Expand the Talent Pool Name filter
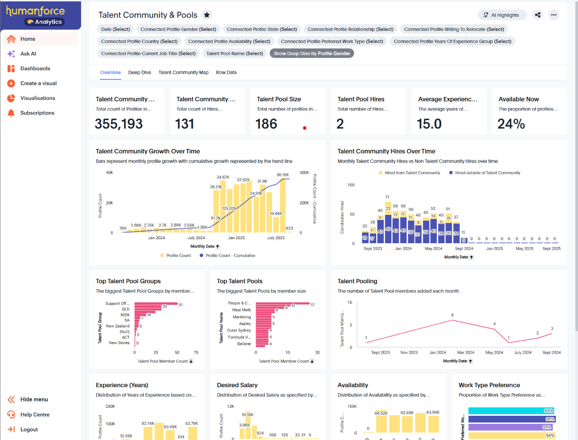Viewport: 578px width, 440px height. (x=235, y=53)
